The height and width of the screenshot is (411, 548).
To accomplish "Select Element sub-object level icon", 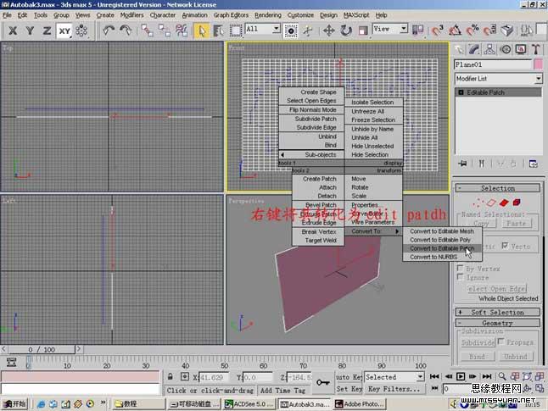I will pos(517,203).
